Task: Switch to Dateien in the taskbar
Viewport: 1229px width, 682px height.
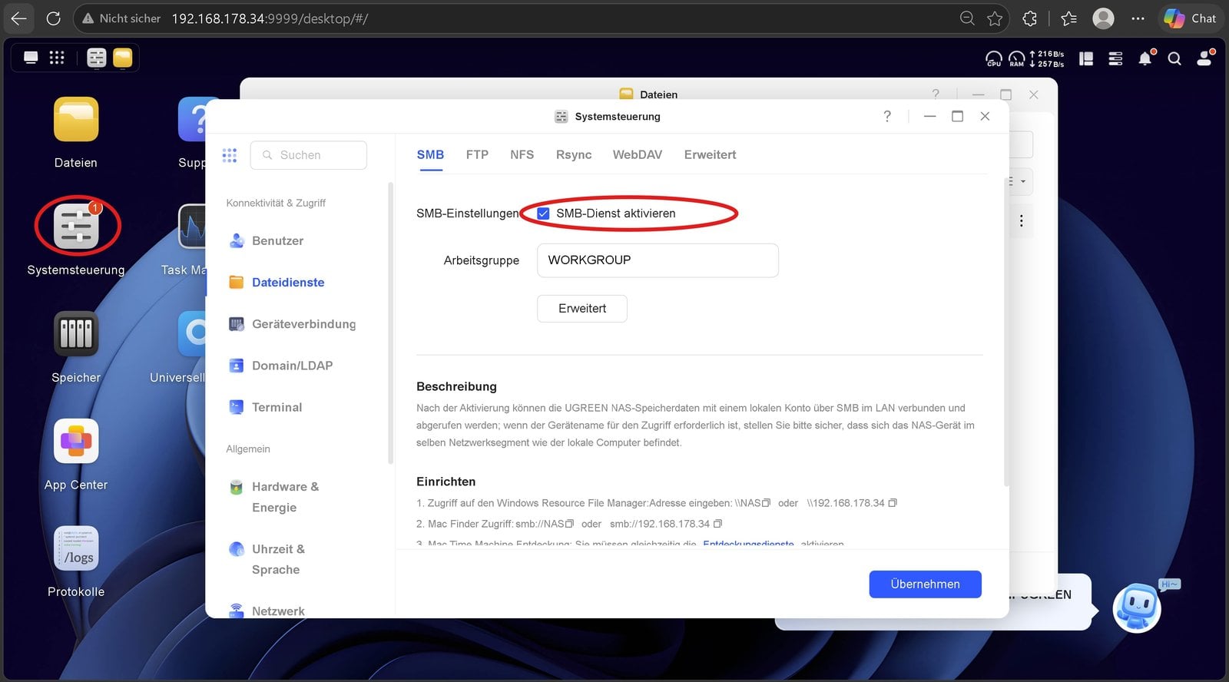Action: tap(123, 58)
